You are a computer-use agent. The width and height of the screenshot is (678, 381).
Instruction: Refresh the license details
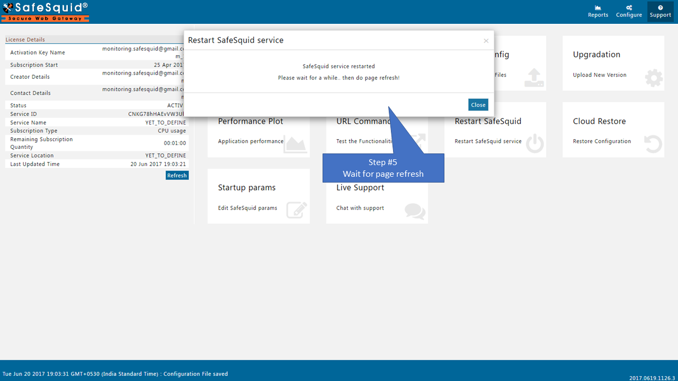click(177, 175)
